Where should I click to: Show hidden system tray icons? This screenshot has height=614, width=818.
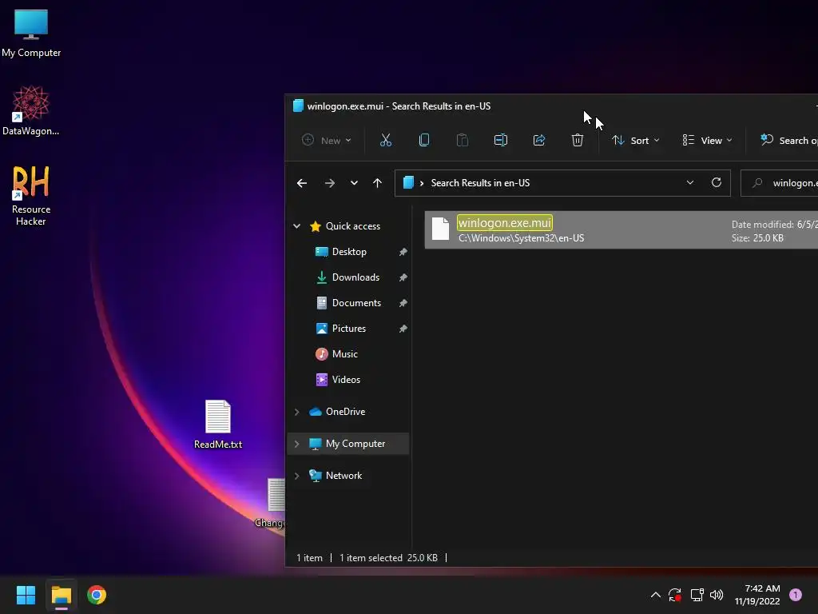656,595
